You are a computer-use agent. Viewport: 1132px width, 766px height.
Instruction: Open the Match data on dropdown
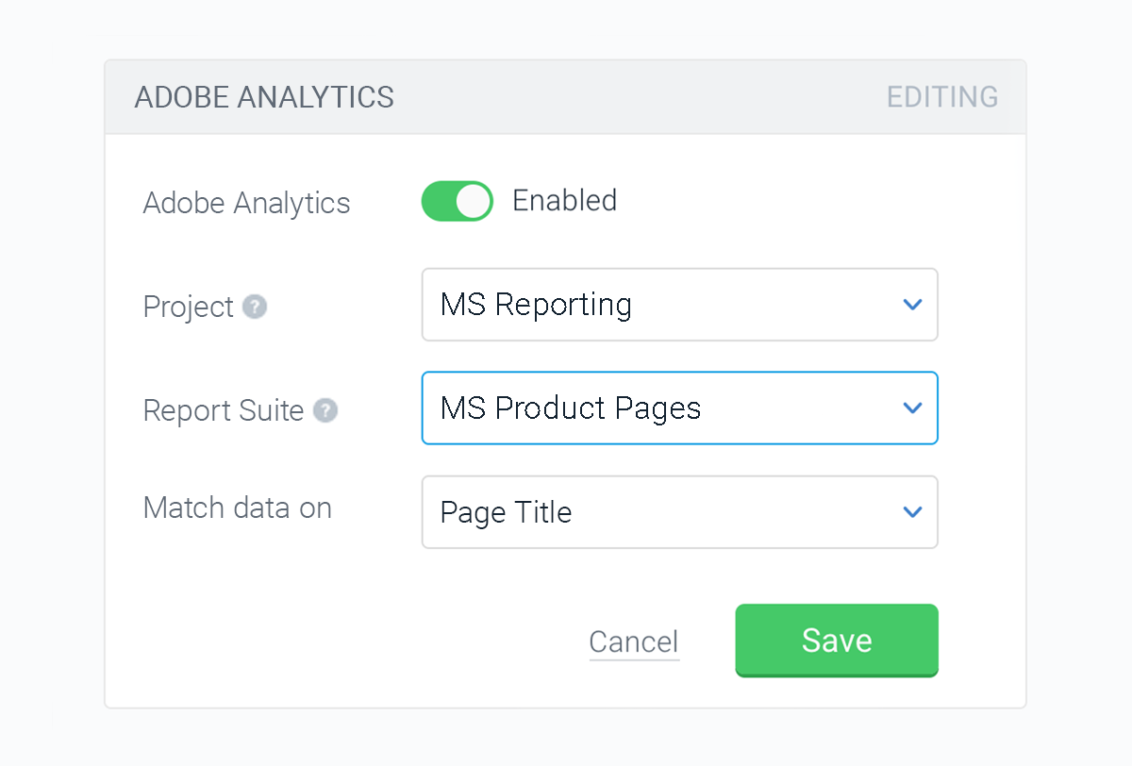[x=679, y=511]
